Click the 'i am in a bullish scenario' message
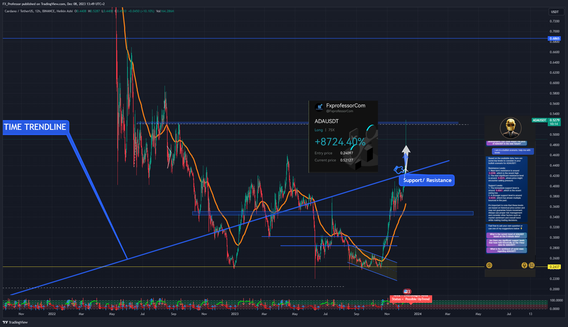The image size is (568, 327). [513, 151]
